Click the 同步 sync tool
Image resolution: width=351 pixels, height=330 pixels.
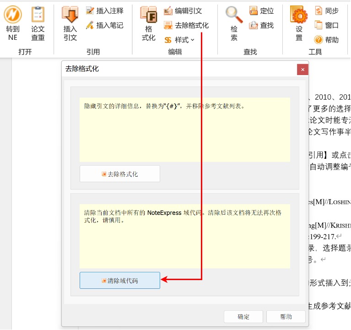point(326,11)
